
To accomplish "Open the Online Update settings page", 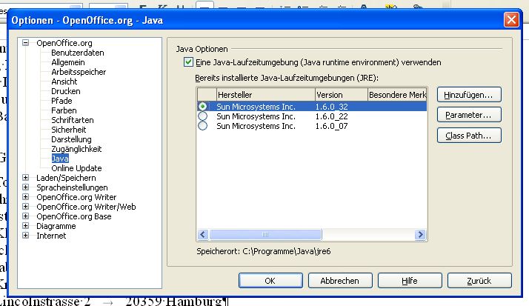I will click(76, 168).
